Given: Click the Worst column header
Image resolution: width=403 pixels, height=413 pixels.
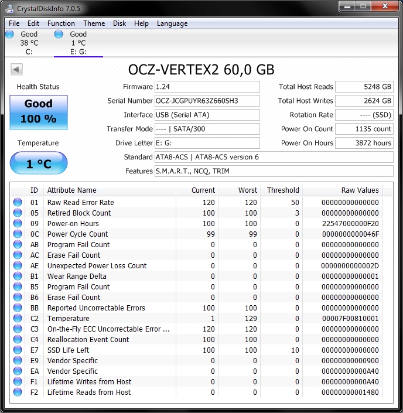Looking at the screenshot, I should pyautogui.click(x=239, y=190).
